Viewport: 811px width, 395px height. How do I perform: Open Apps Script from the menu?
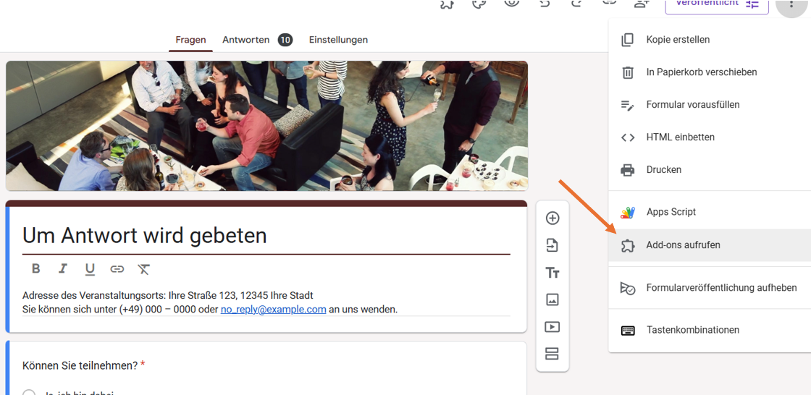click(710, 212)
